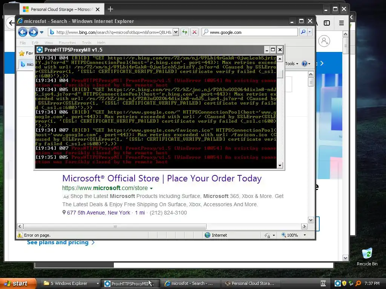Viewport: 386px width, 289px height.
Task: Click IE page scroll down arrow
Action: pos(311,220)
